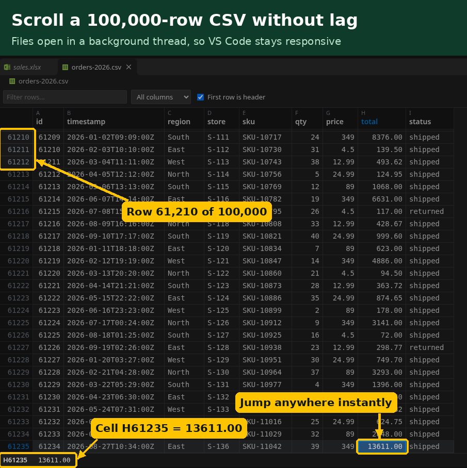Focus the Filter rows input field

65,97
